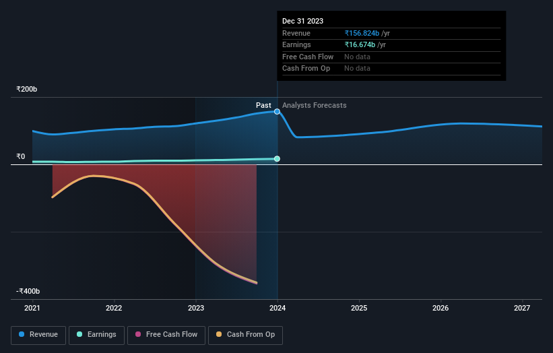Click the 2021 x-axis label
The height and width of the screenshot is (353, 553).
[x=32, y=309]
